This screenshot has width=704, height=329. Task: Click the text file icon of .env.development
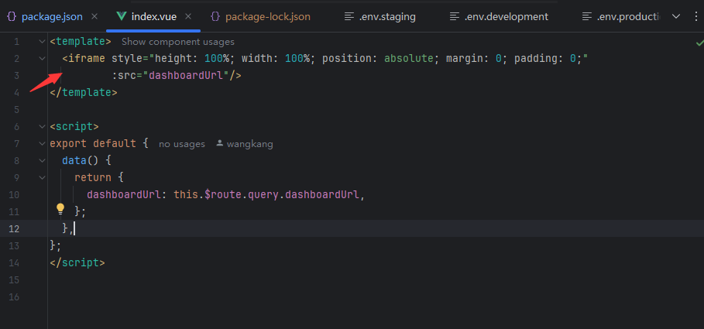455,16
